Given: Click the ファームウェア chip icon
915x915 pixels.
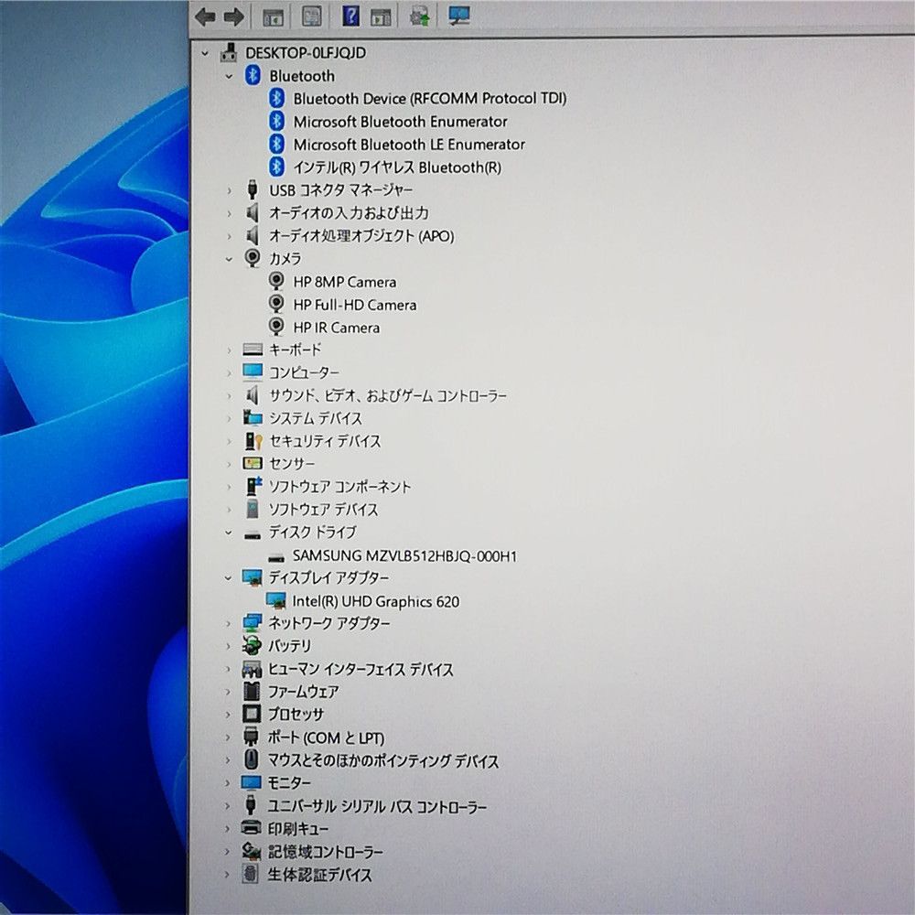Looking at the screenshot, I should click(252, 692).
